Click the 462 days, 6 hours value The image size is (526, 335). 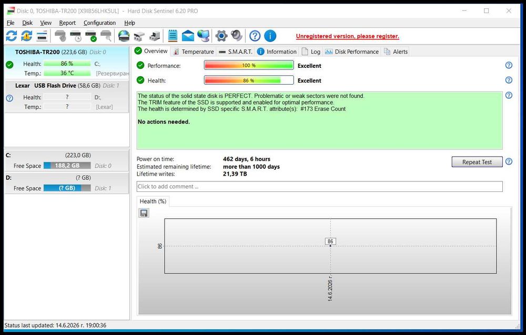[247, 159]
